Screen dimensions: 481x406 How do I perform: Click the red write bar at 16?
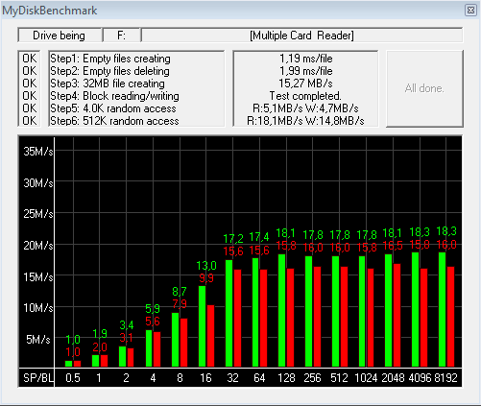[210, 336]
